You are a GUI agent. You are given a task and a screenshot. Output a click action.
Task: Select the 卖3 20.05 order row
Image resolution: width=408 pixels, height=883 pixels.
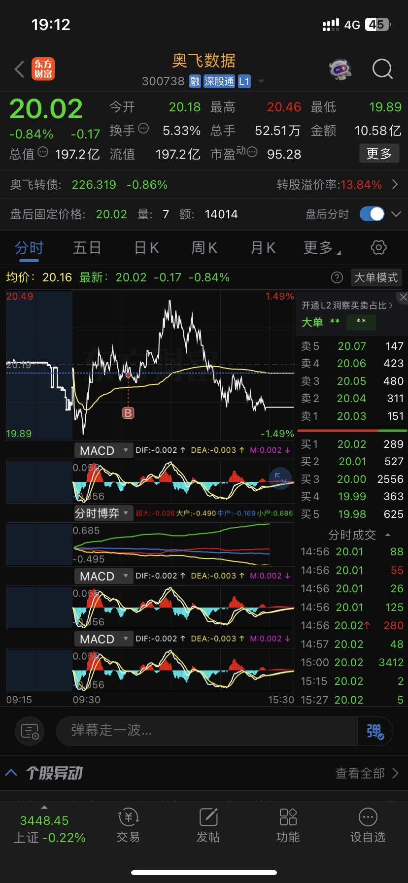(x=352, y=381)
